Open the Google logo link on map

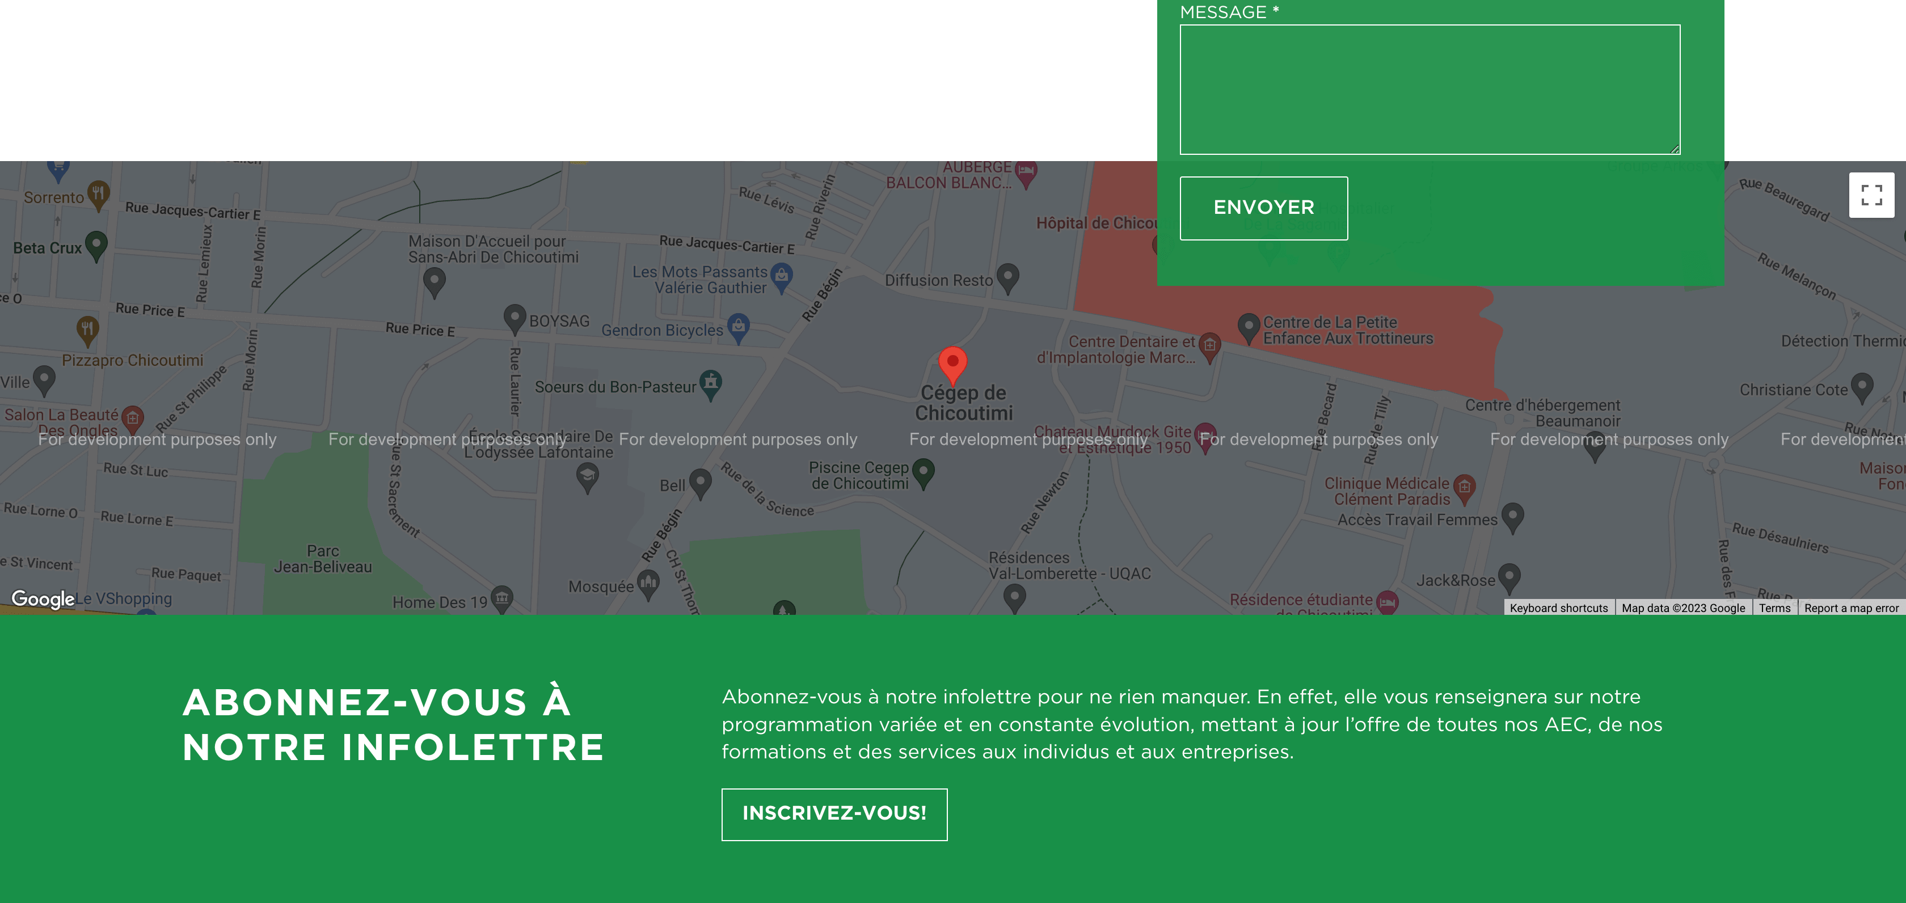click(x=43, y=599)
